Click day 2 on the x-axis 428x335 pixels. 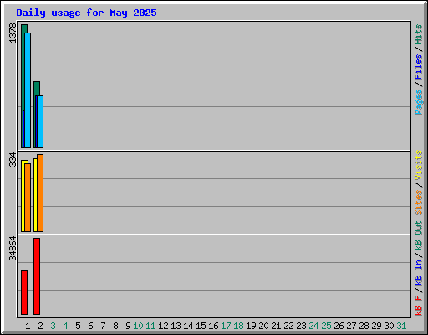point(40,326)
